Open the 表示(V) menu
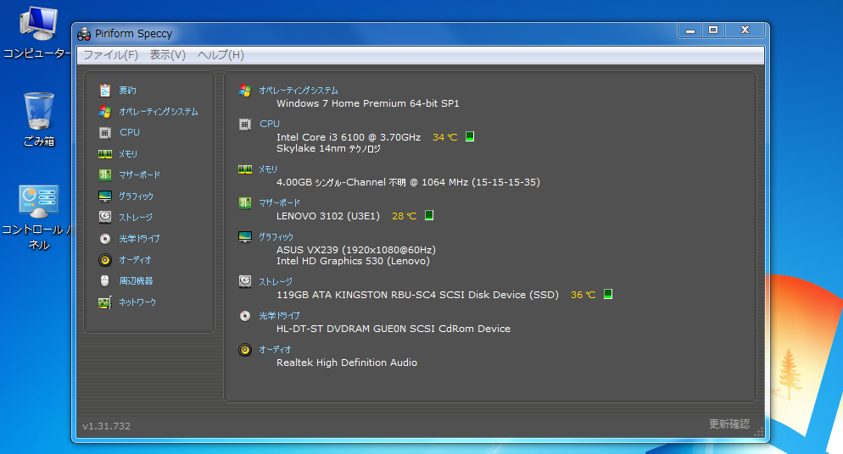 click(167, 55)
